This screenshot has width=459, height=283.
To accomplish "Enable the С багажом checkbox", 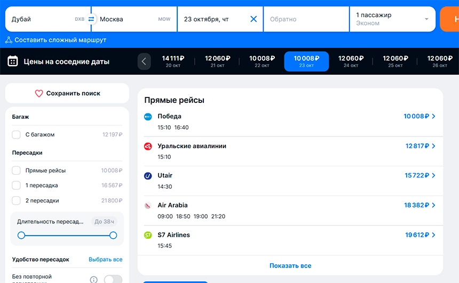I will 17,135.
